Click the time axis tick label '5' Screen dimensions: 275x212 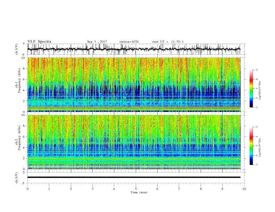click(x=136, y=189)
